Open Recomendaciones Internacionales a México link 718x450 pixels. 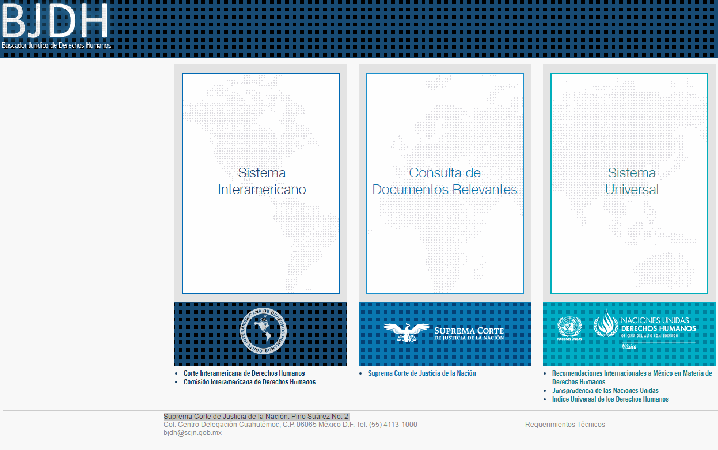pos(632,373)
